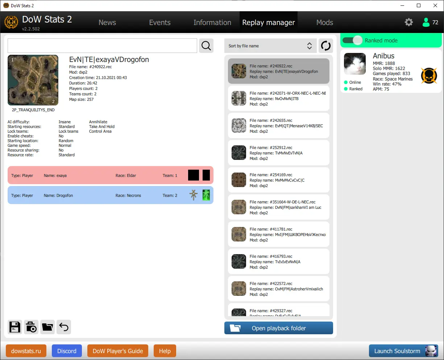
Task: Switch to the News tab
Action: (107, 22)
